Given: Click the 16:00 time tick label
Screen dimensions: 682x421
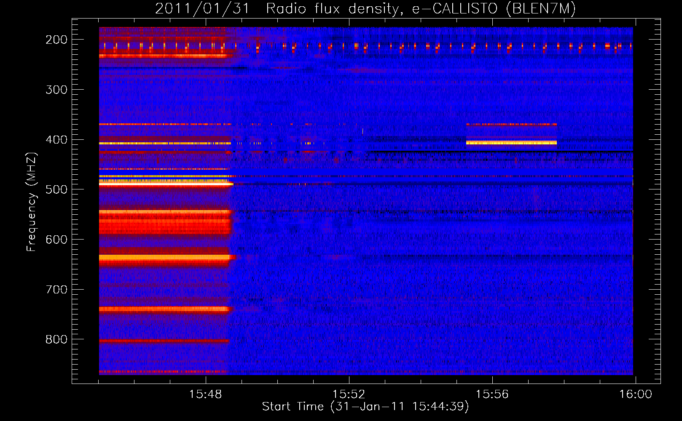Looking at the screenshot, I should click(635, 394).
